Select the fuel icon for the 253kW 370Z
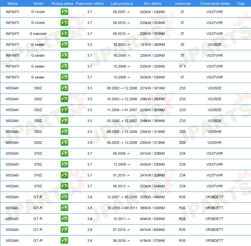This screenshot has height=246, width=251. [x=64, y=186]
